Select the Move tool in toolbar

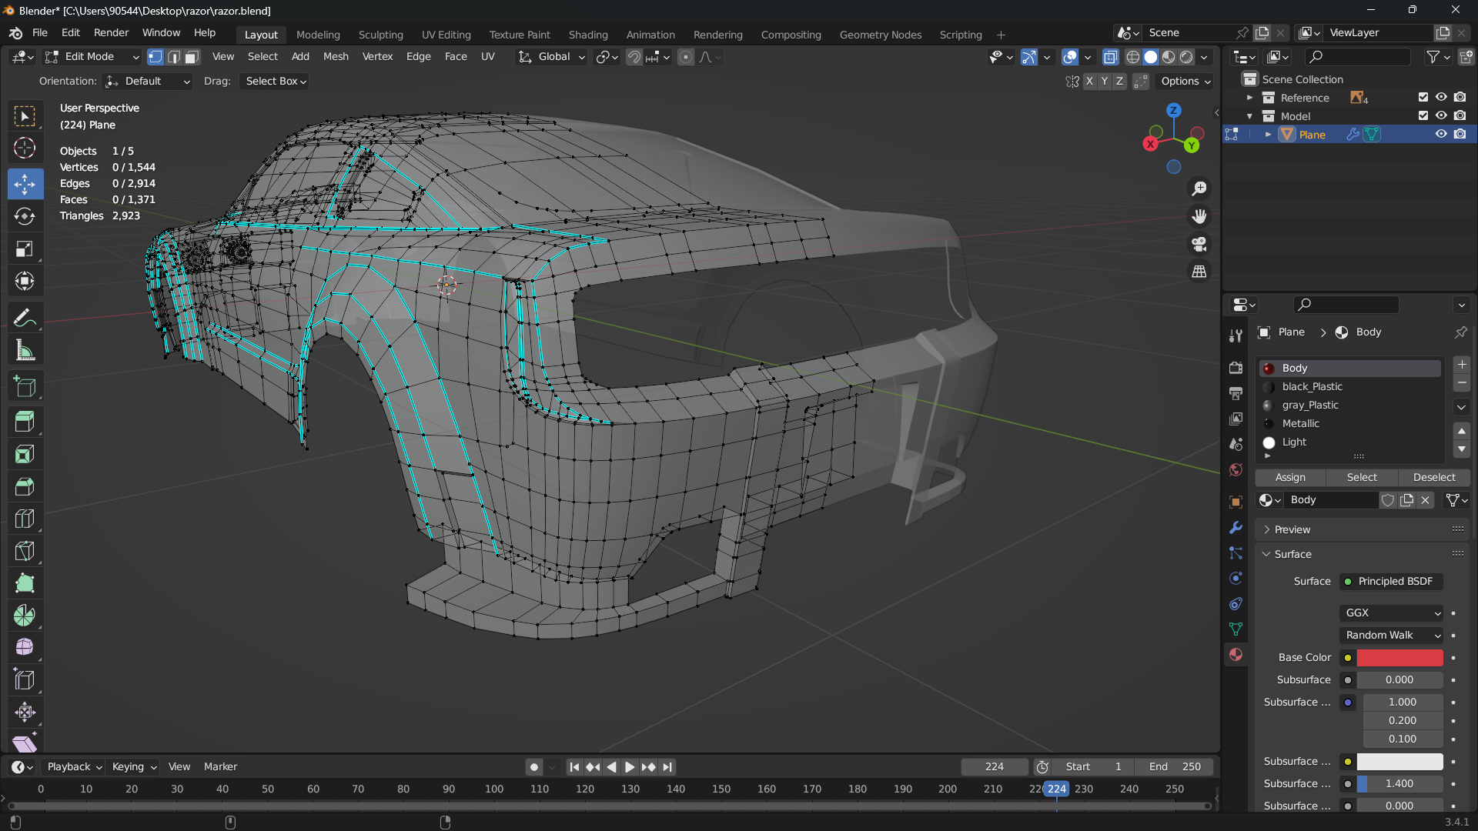[25, 184]
